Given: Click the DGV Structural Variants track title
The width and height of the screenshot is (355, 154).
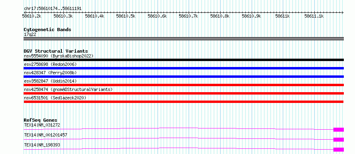Looking at the screenshot, I should pyautogui.click(x=56, y=51).
